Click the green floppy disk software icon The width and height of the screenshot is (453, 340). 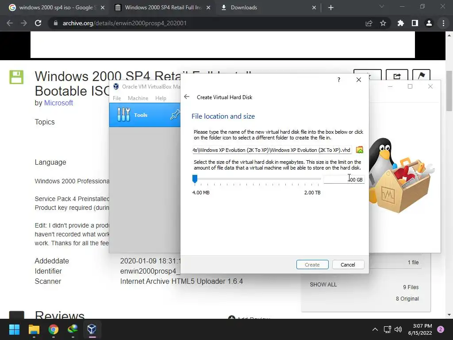16,77
